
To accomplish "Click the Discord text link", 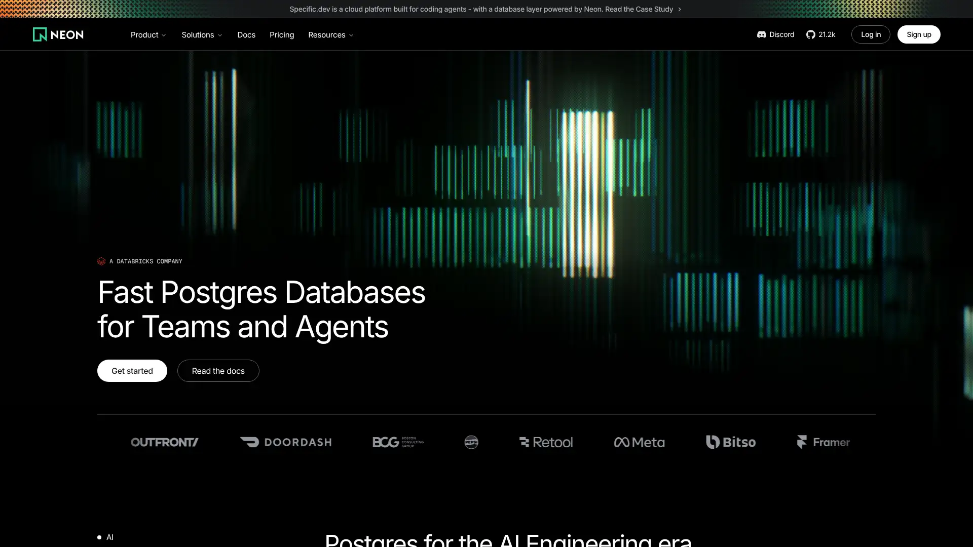I will point(782,34).
